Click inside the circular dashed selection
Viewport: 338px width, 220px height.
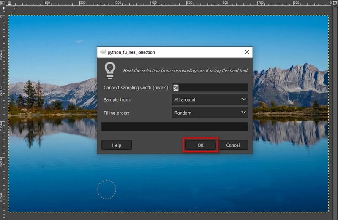coord(106,190)
